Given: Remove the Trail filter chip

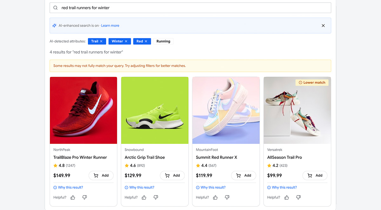Looking at the screenshot, I should [x=102, y=41].
